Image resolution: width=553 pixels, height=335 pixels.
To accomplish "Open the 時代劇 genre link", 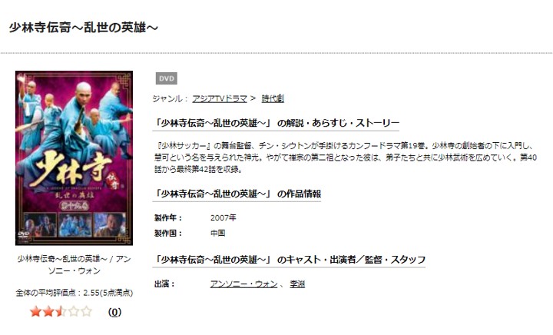I will pos(273,99).
